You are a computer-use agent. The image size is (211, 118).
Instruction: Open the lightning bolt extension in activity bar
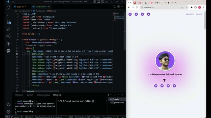8,44
